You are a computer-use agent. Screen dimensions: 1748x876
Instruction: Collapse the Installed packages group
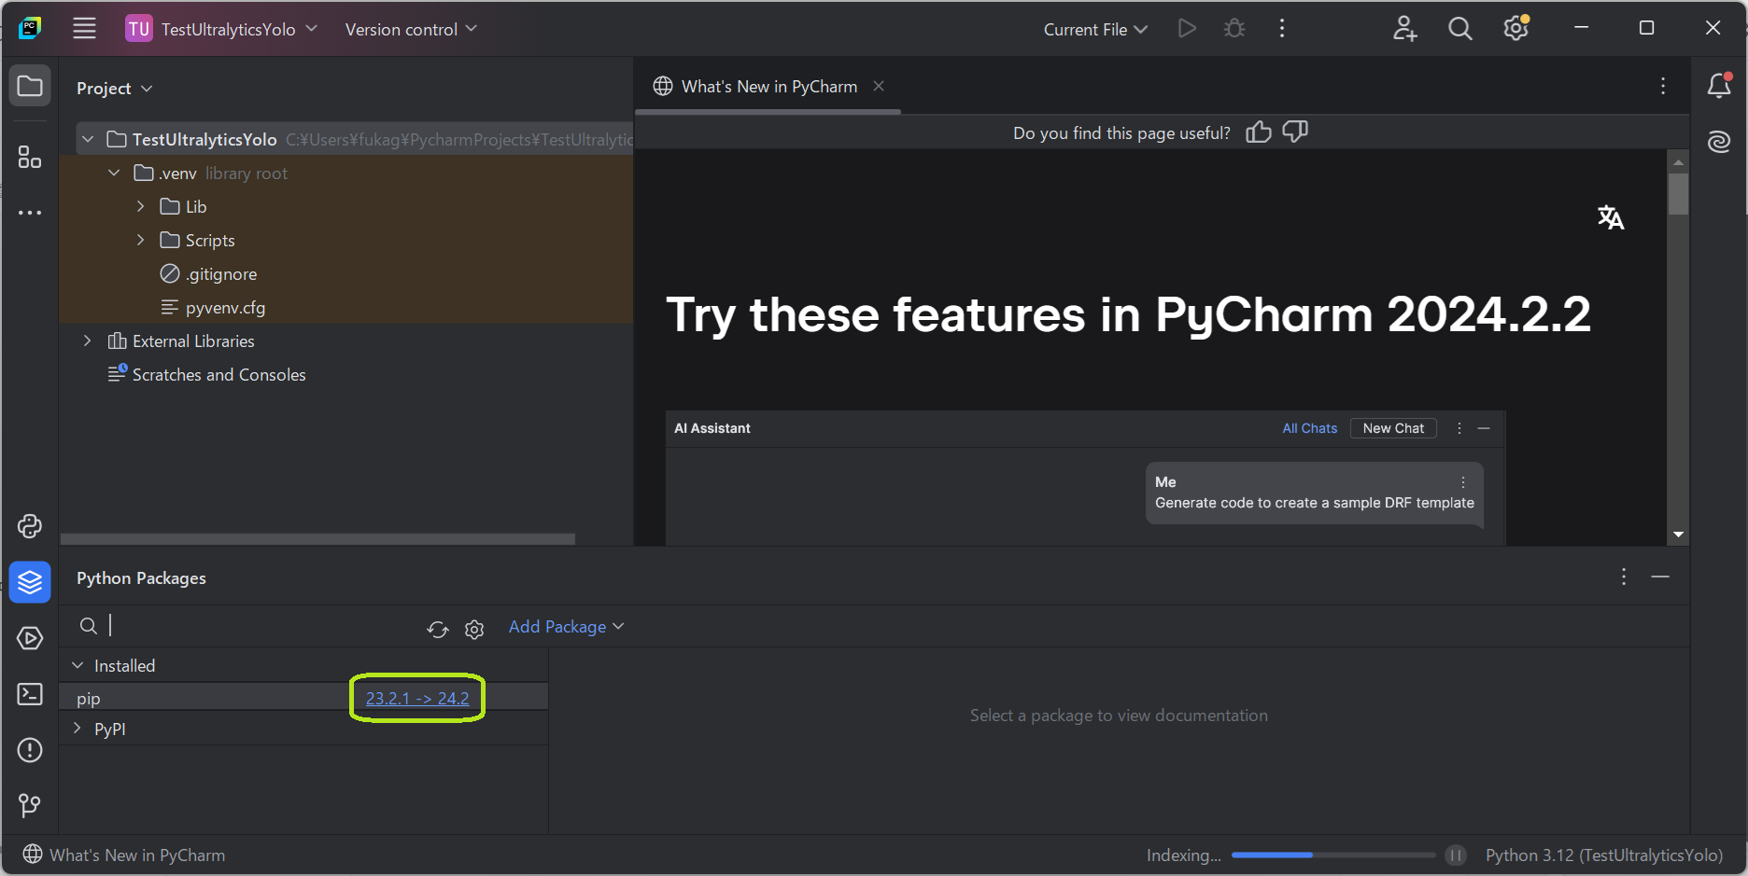pos(78,665)
